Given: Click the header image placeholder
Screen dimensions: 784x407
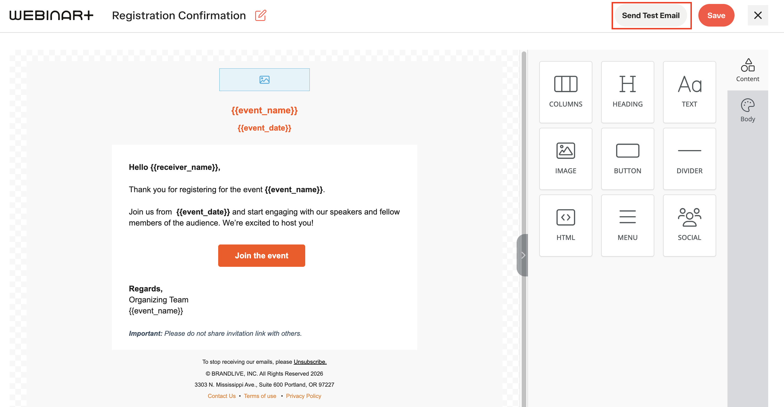Looking at the screenshot, I should (264, 80).
